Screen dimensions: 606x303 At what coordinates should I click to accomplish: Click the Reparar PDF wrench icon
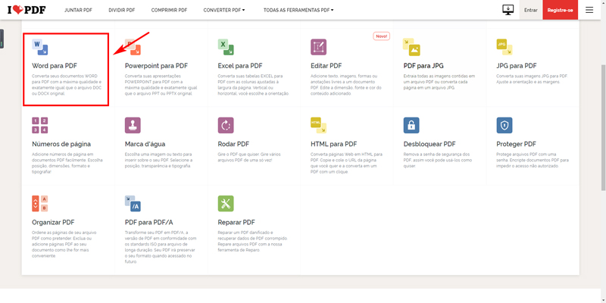coord(226,203)
